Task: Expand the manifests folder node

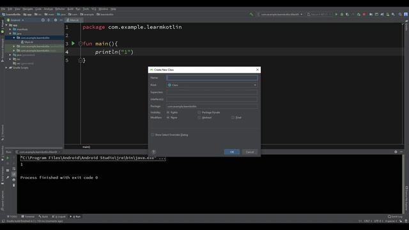Action: pyautogui.click(x=10, y=29)
